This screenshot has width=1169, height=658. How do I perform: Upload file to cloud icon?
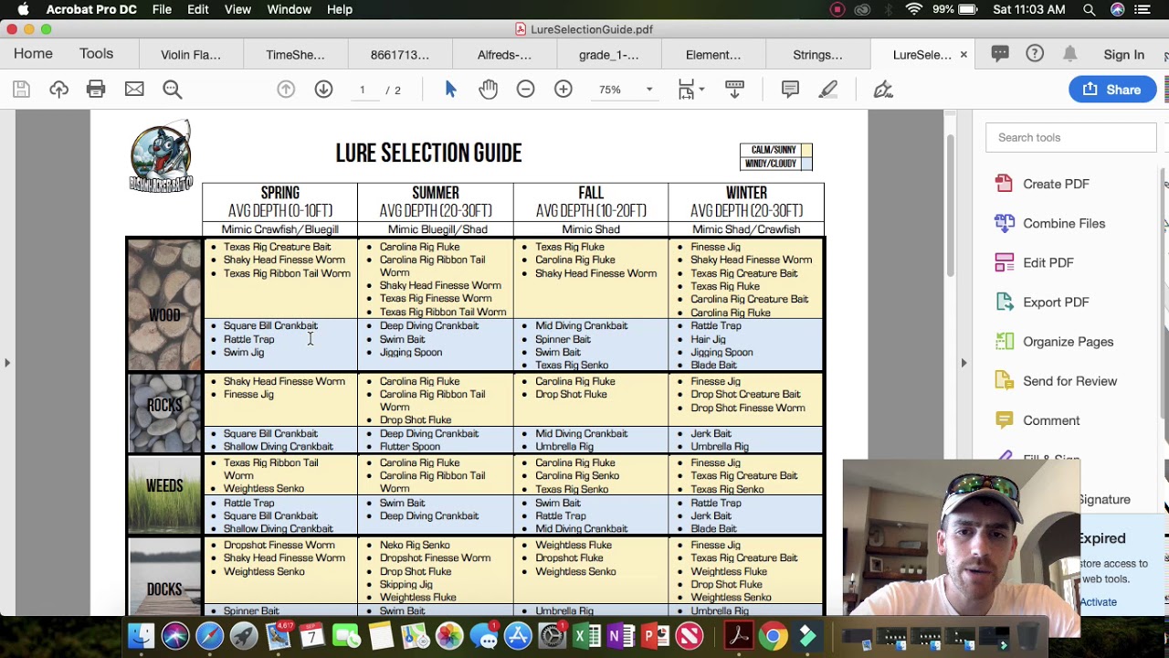(x=58, y=90)
